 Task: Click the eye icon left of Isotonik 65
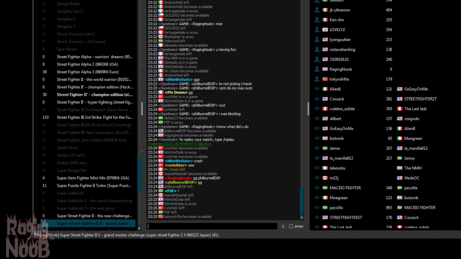click(x=317, y=138)
